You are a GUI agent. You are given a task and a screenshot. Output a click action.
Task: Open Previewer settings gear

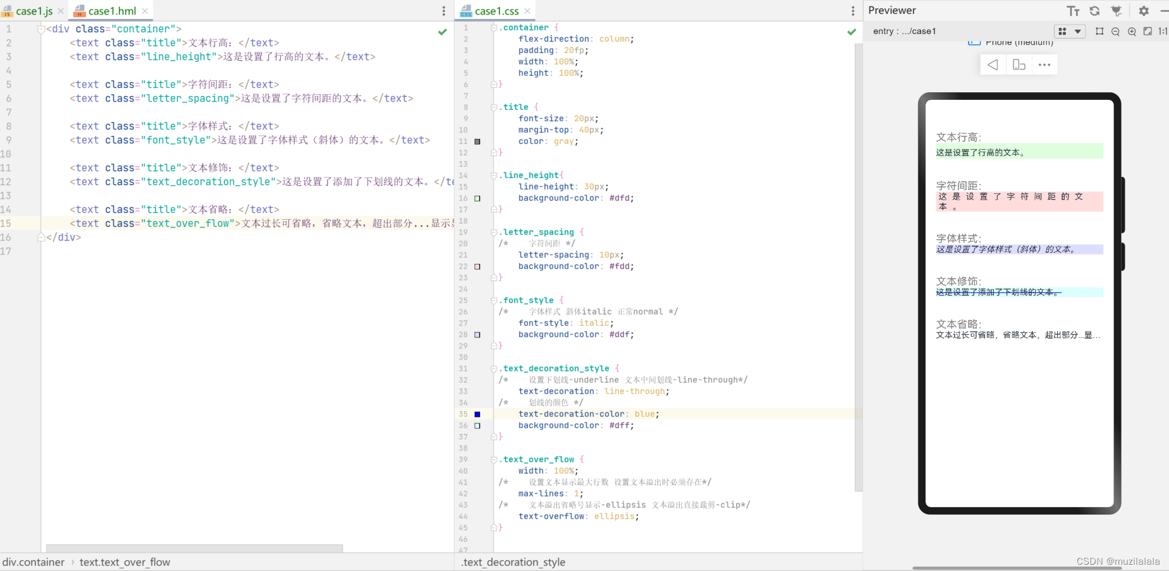[1144, 11]
